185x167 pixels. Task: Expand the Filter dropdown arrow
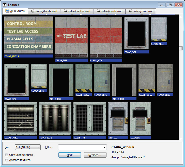104,147
